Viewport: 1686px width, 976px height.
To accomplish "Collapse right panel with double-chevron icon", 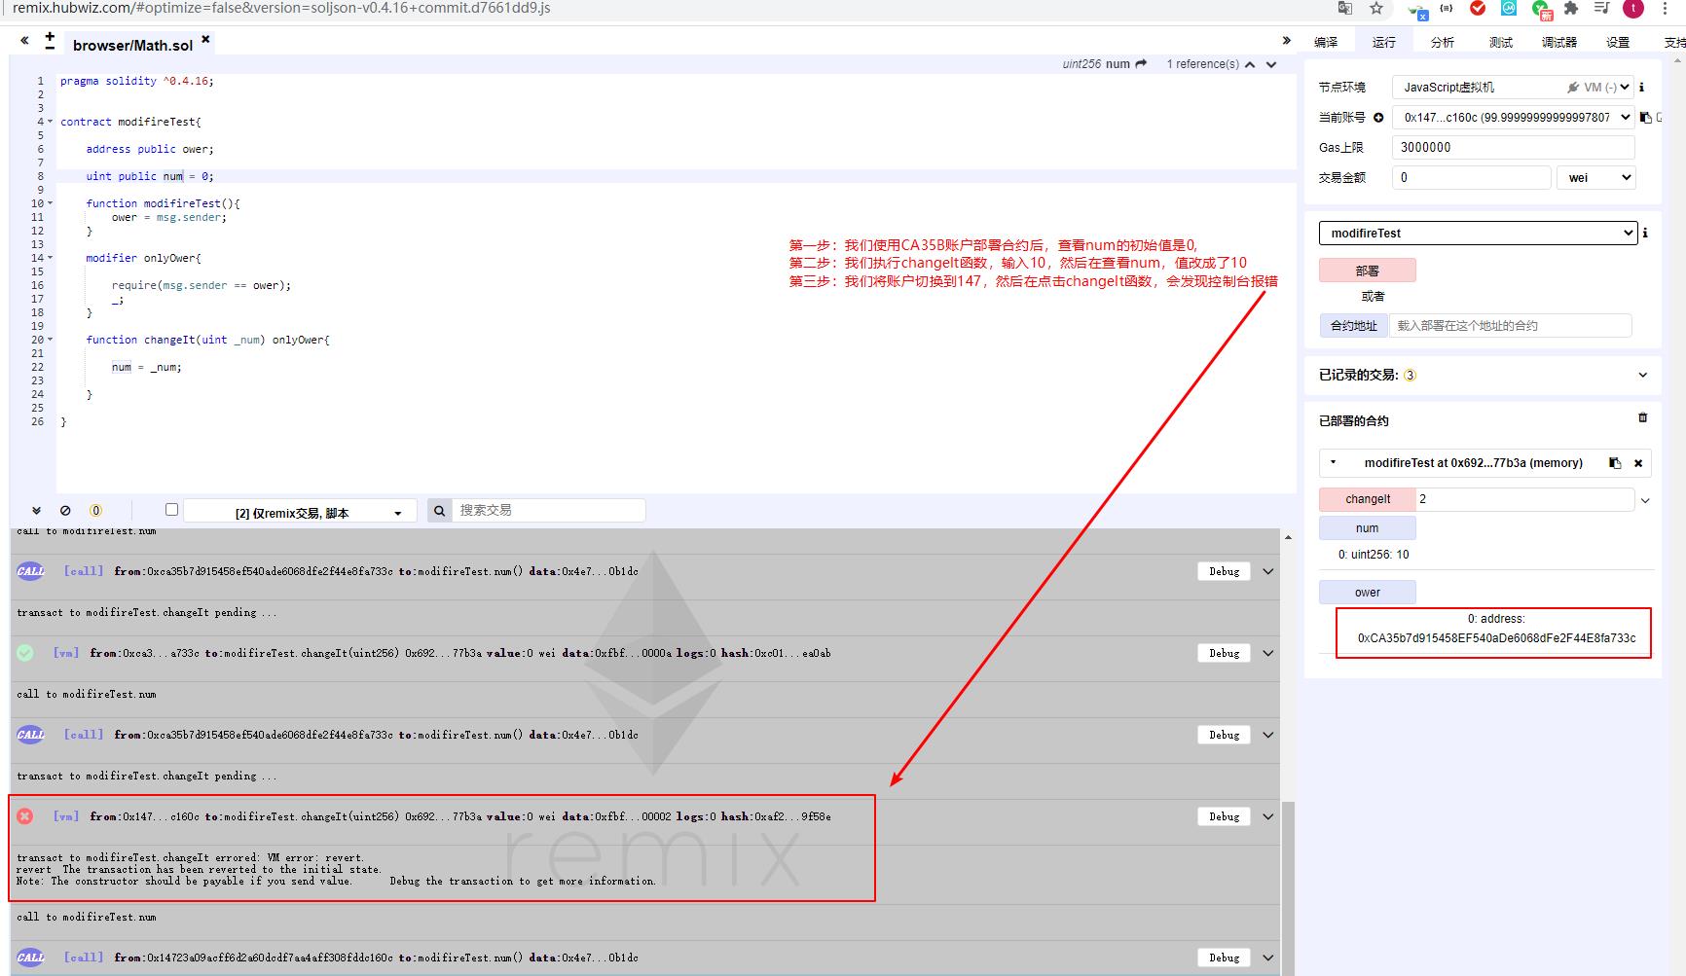I will coord(1286,41).
